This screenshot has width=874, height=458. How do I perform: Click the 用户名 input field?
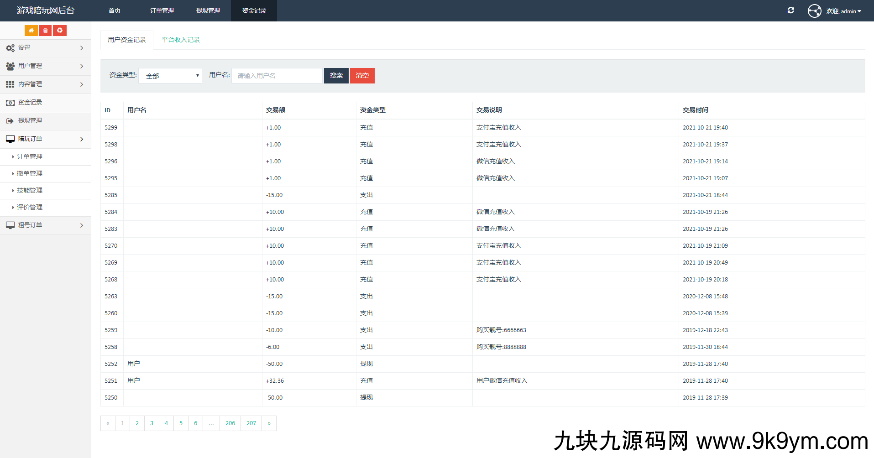click(277, 76)
